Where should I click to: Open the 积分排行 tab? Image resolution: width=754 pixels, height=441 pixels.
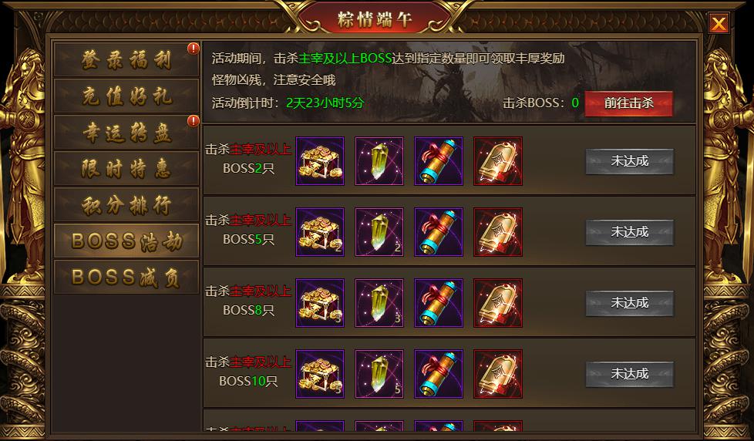click(x=126, y=205)
